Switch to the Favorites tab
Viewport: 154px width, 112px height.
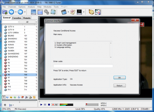coord(17,18)
